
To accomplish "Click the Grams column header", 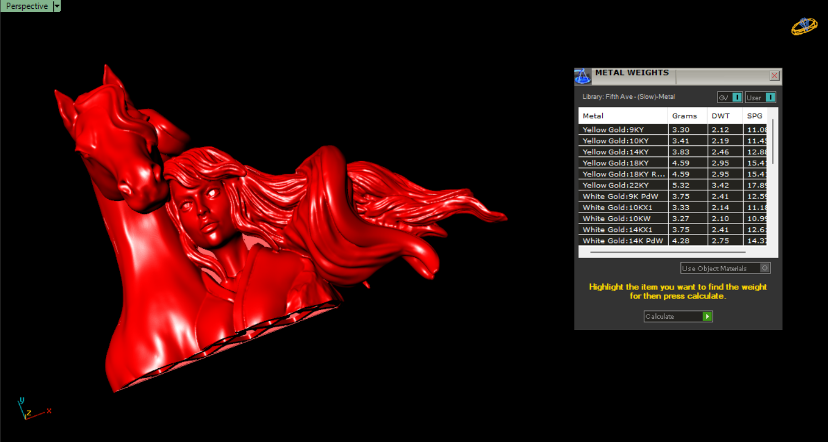I will 687,116.
